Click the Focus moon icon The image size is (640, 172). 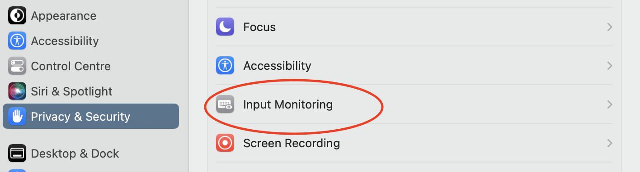[x=225, y=27]
